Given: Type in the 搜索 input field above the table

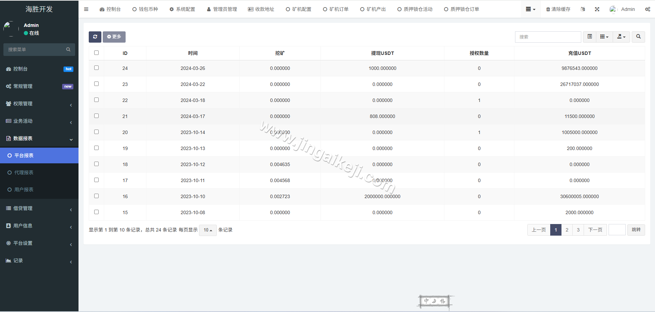Looking at the screenshot, I should [x=548, y=37].
